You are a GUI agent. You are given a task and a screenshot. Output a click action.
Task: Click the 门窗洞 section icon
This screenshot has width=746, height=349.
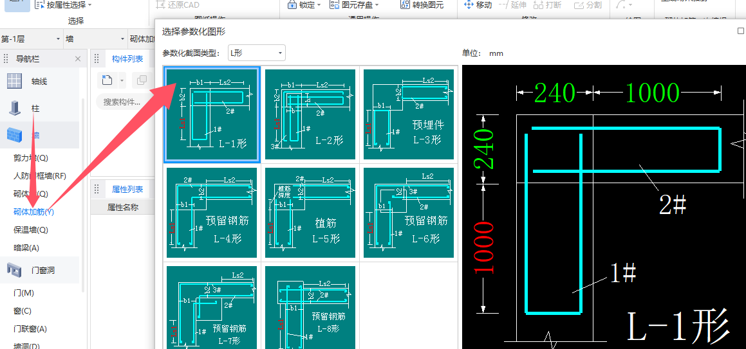tap(15, 270)
